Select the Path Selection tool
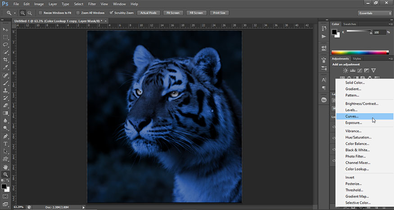The width and height of the screenshot is (394, 210). (x=5, y=151)
